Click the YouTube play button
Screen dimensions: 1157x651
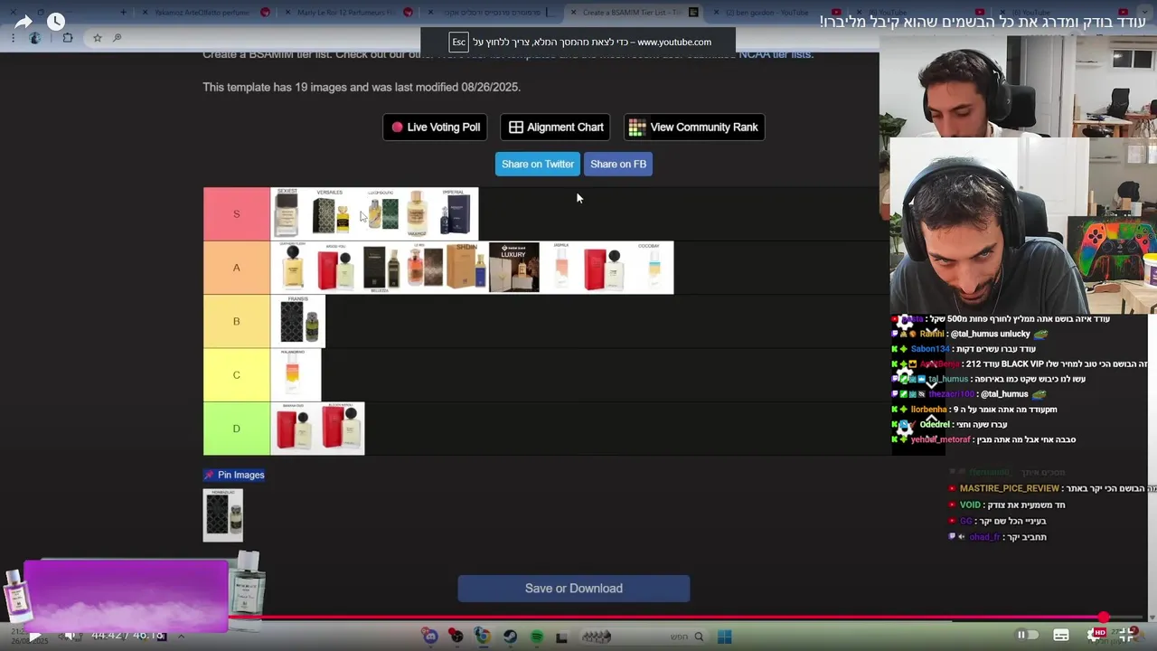(x=33, y=636)
